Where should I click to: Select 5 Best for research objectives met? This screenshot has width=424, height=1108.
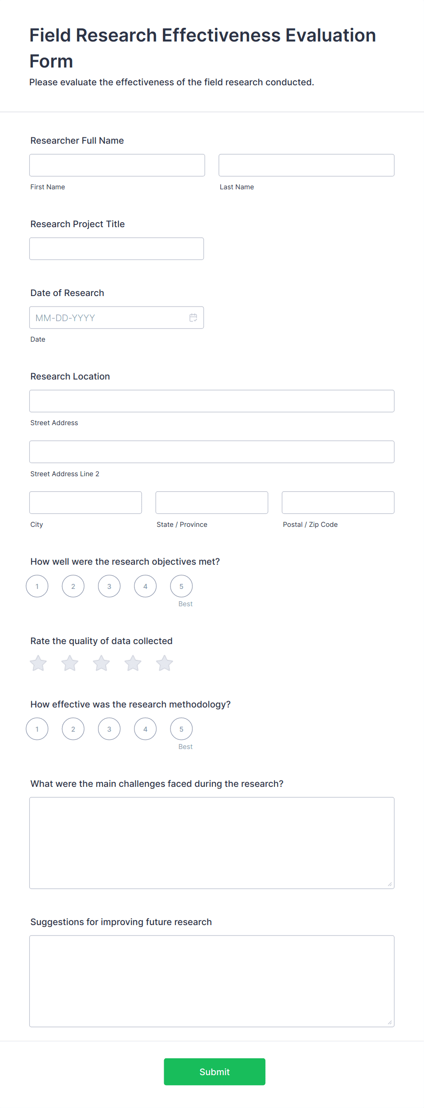tap(181, 586)
